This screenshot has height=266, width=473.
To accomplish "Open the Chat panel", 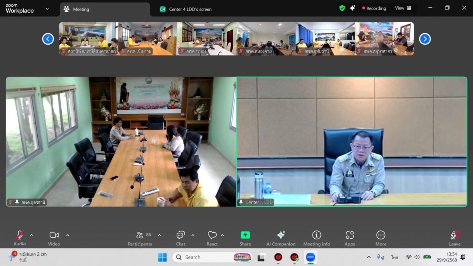I will 180,238.
